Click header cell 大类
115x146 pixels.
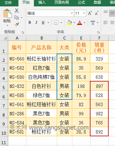(64, 47)
